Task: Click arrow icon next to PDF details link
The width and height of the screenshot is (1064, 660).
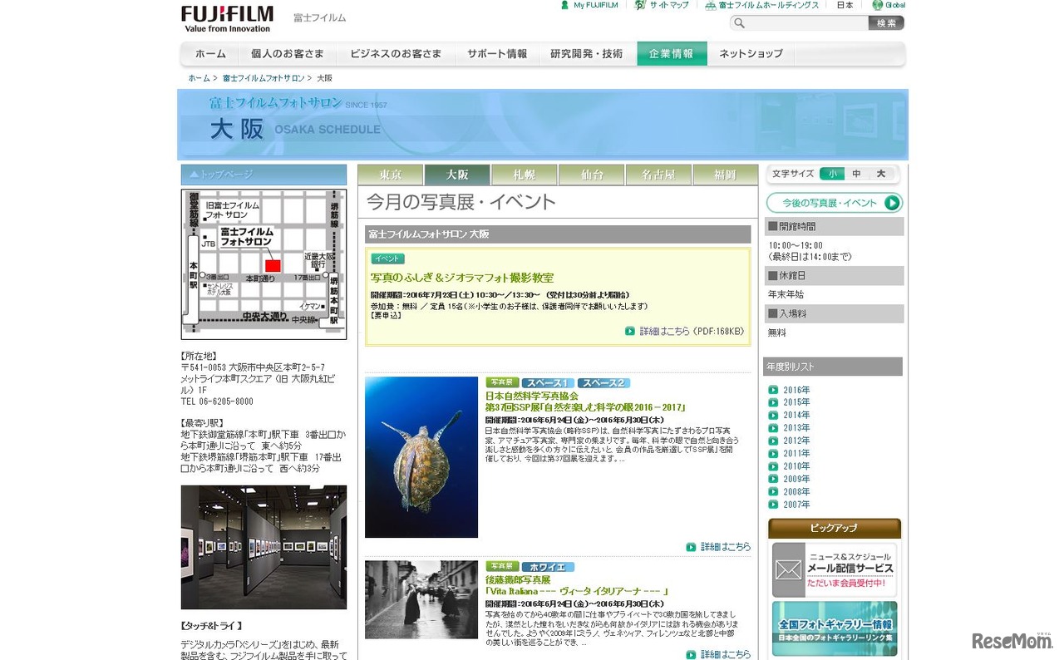Action: [x=630, y=331]
